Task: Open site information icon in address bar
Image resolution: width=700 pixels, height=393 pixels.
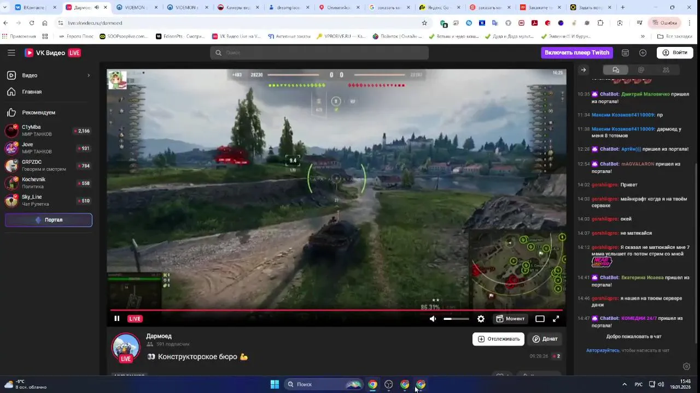Action: pyautogui.click(x=60, y=23)
